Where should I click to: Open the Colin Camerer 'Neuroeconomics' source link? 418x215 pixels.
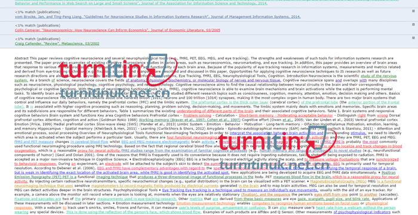(118, 30)
